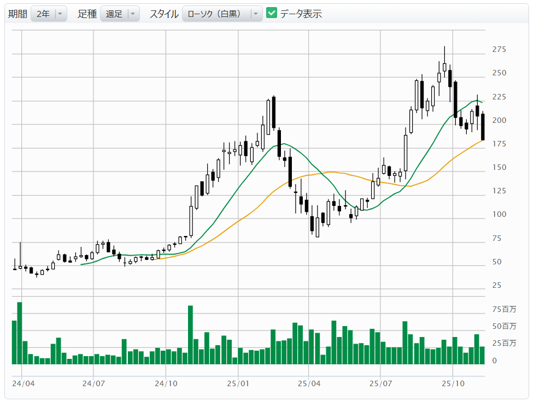Click the 24/07 date label on x-axis
534x402 pixels.
(95, 384)
